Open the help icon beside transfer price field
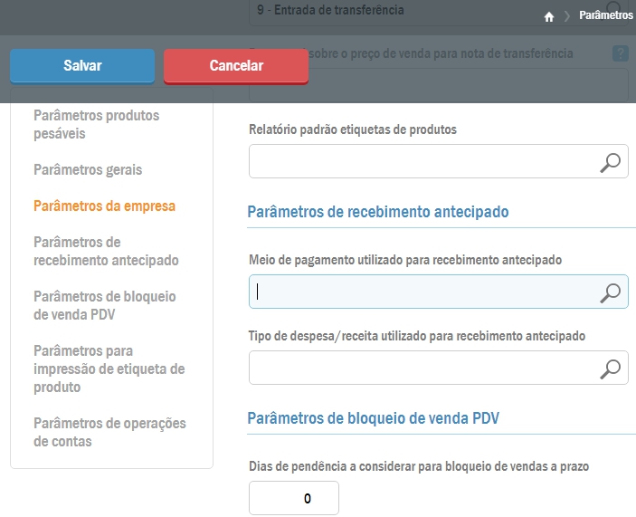The width and height of the screenshot is (636, 517). coord(620,53)
